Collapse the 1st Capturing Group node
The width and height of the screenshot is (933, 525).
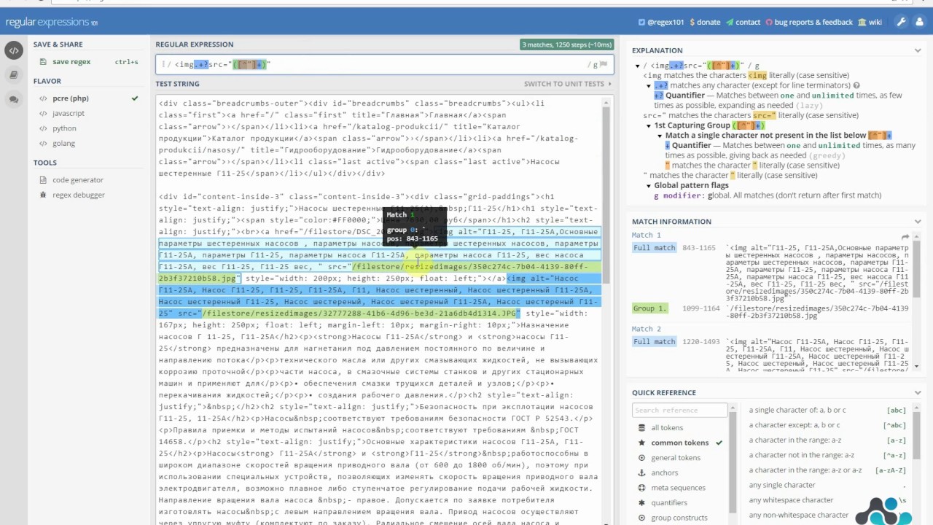647,125
